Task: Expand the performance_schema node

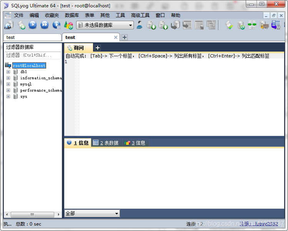Action: pos(8,90)
